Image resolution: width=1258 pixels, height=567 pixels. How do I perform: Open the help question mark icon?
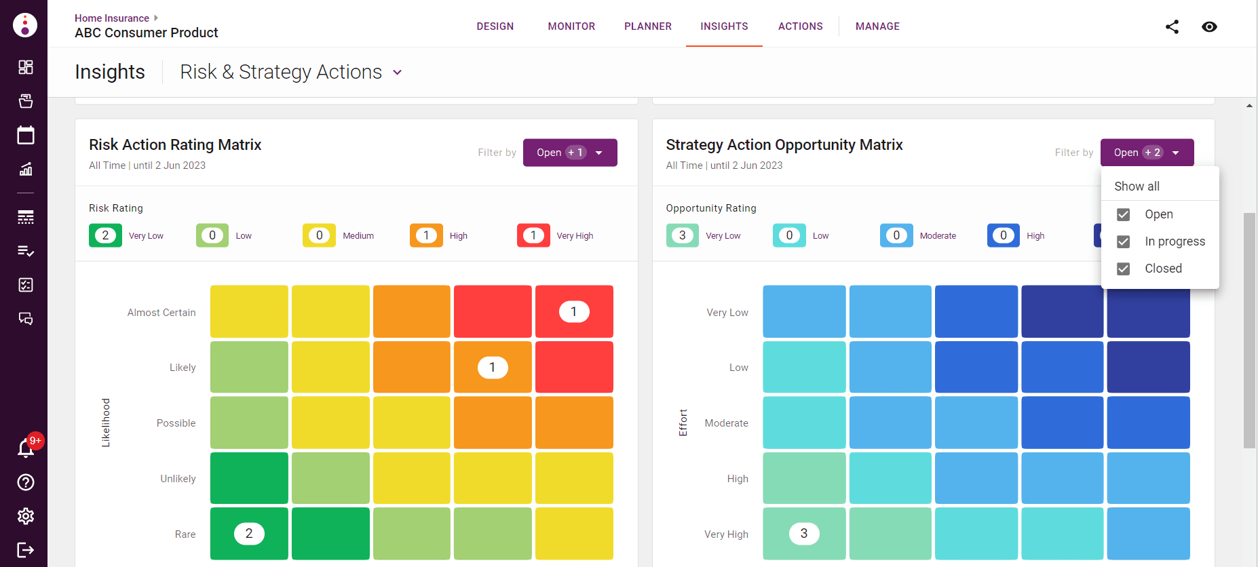(26, 482)
